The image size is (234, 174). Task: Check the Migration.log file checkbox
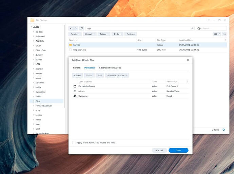tap(71, 50)
